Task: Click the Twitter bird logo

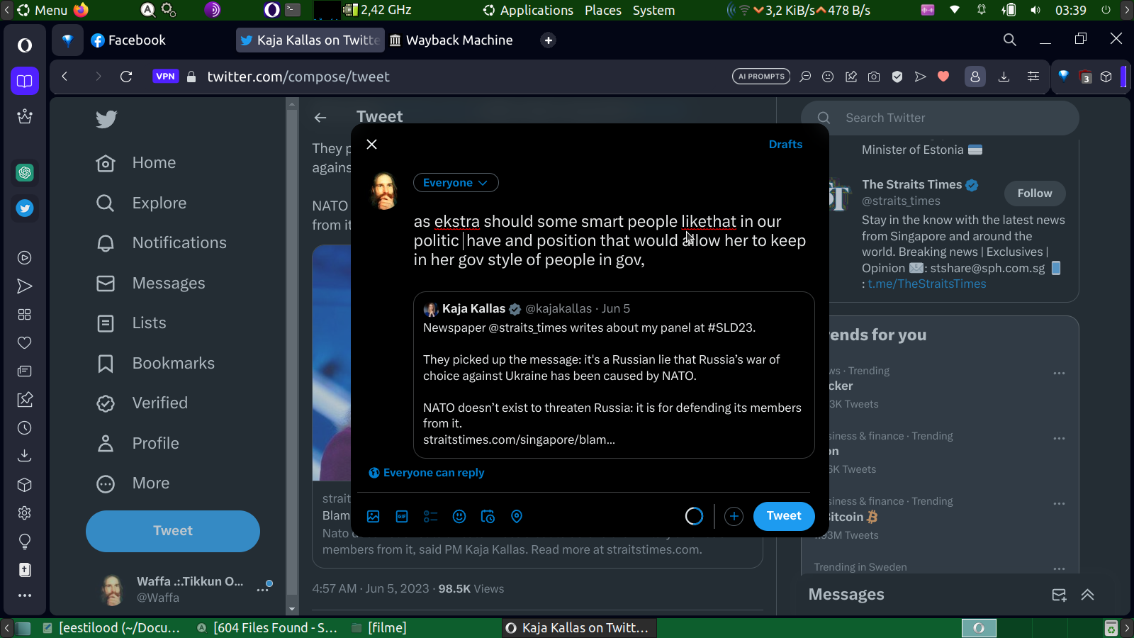Action: (106, 119)
